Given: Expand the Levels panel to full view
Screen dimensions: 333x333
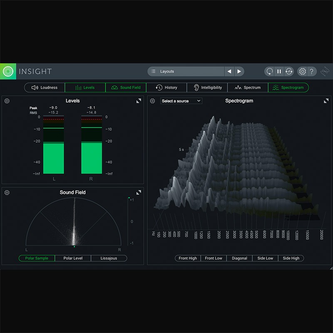Looking at the screenshot, I should pyautogui.click(x=139, y=101).
